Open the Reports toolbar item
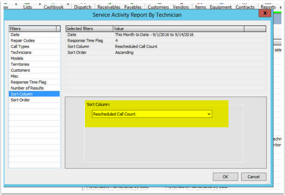The image size is (285, 195). (268, 7)
